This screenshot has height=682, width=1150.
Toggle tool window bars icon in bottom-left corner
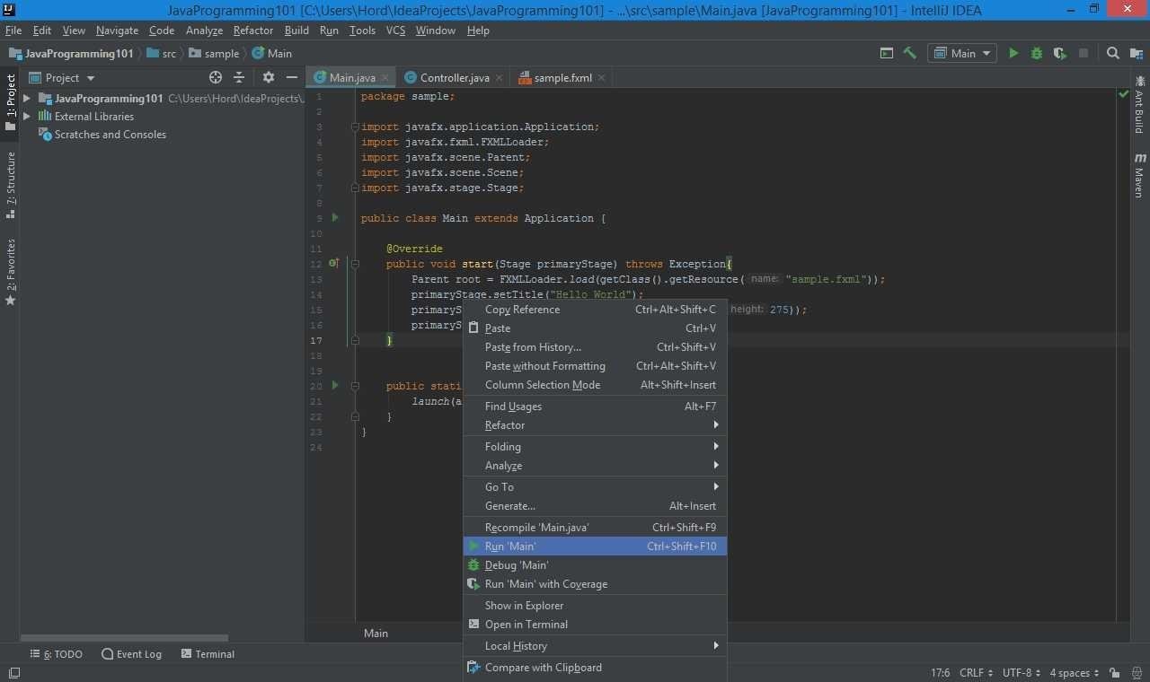[13, 672]
